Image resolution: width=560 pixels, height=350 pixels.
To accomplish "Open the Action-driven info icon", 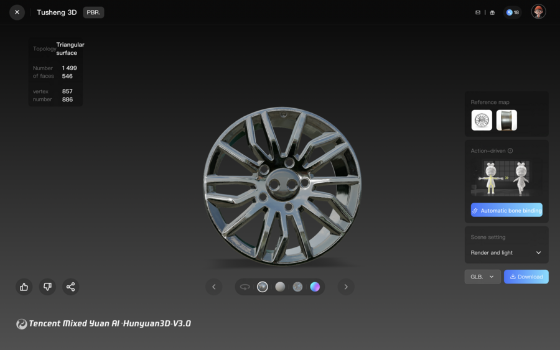I will click(510, 150).
